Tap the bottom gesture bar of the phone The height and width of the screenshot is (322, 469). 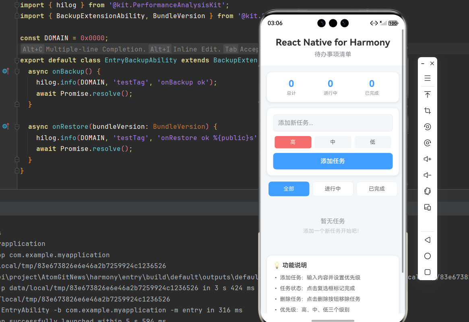(x=333, y=321)
